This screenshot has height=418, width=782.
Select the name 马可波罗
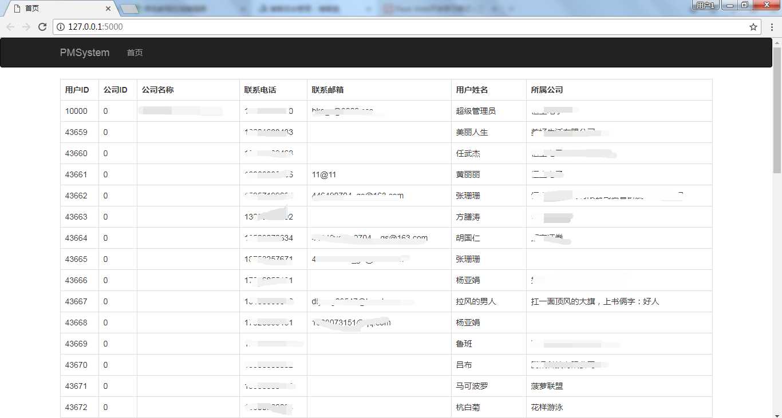tap(472, 386)
